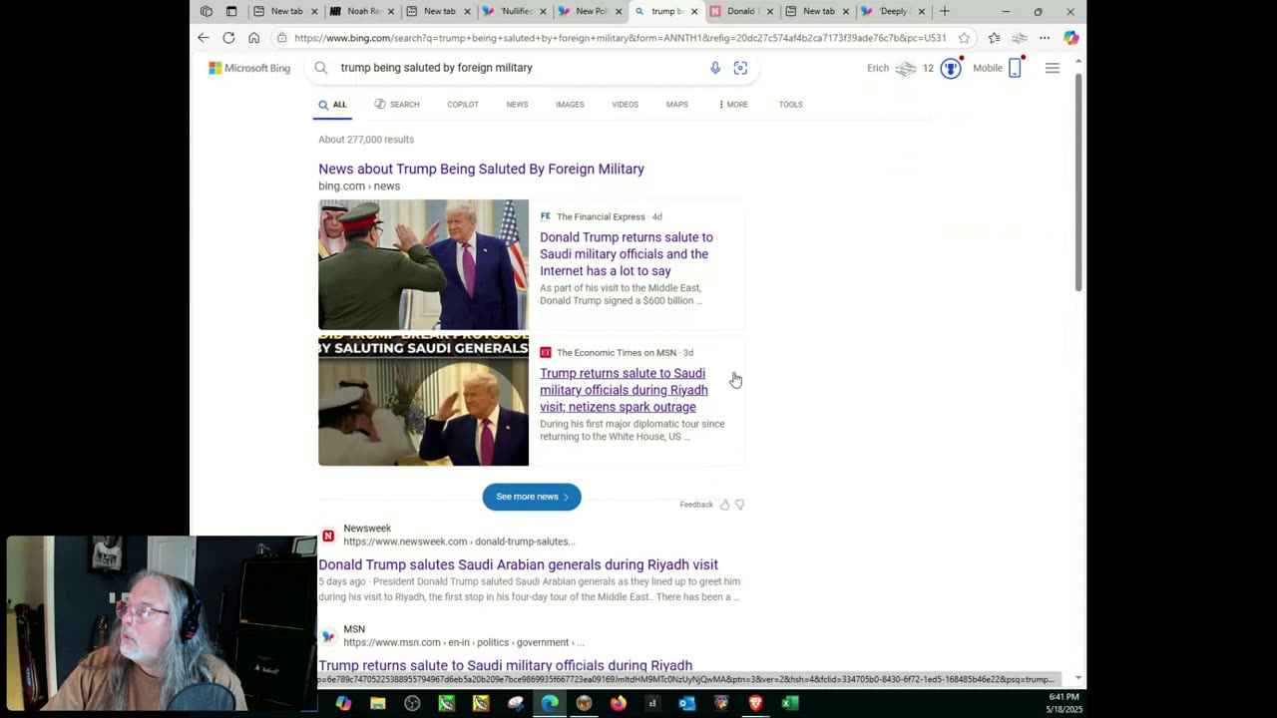Open MSN 'Trump returns salute to Saudi military' result

pos(505,665)
